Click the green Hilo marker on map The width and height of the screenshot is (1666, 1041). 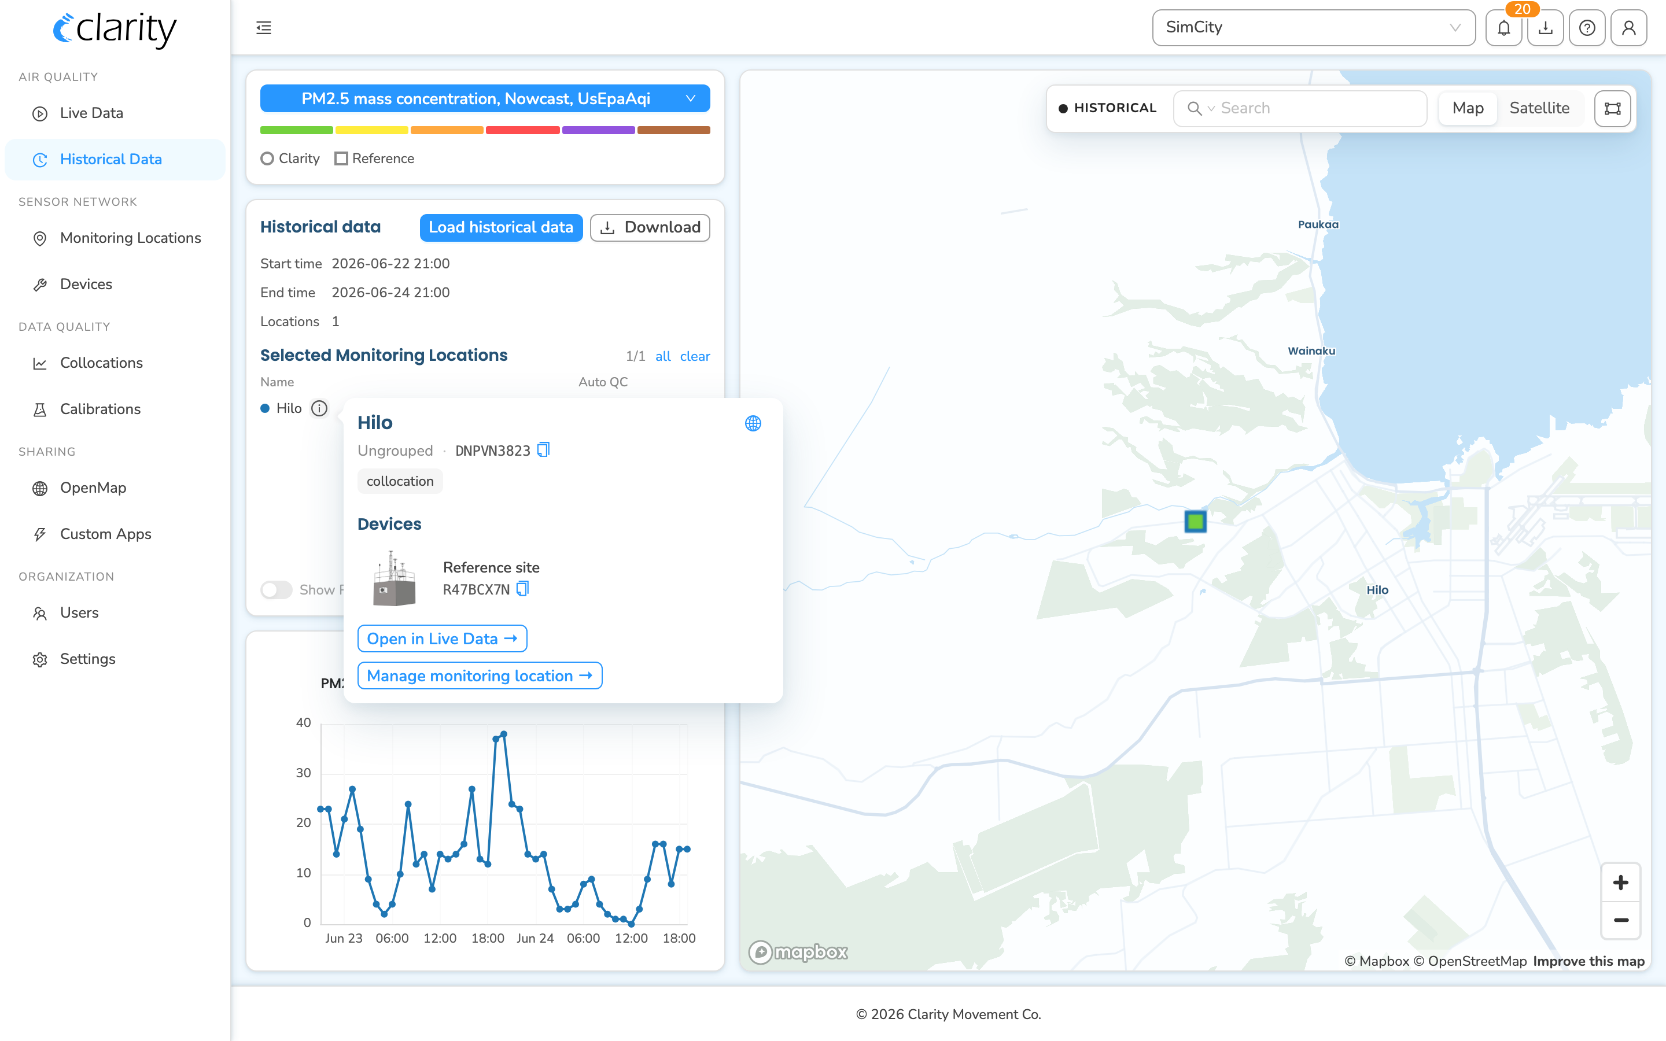(1195, 522)
